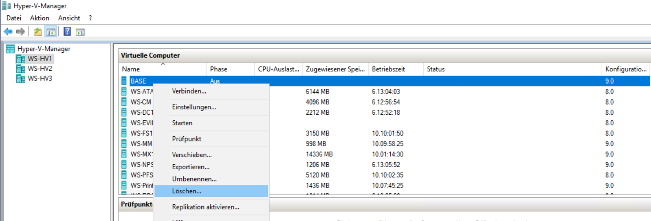Open the Ansicht menu

tap(69, 18)
